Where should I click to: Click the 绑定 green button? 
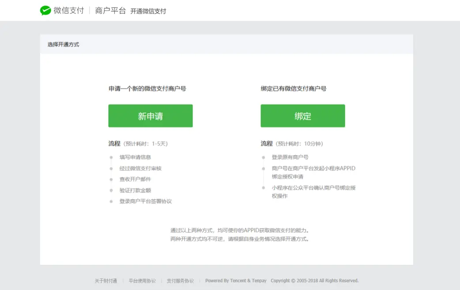(x=303, y=116)
